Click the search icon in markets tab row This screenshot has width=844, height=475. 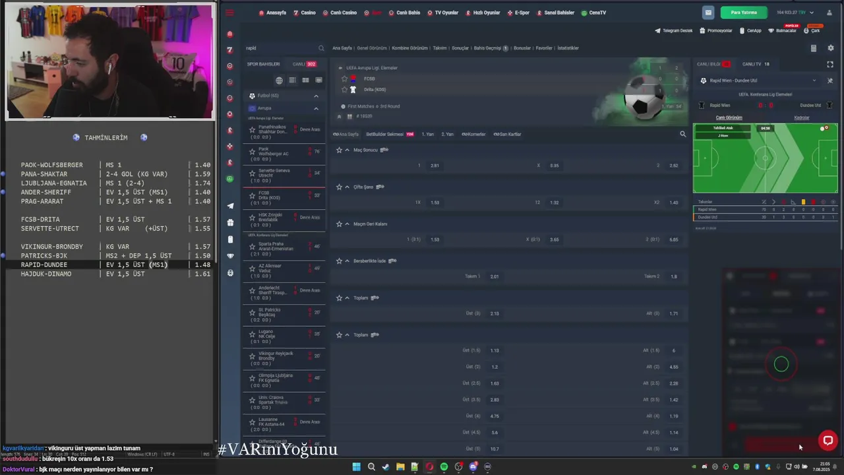pyautogui.click(x=682, y=134)
